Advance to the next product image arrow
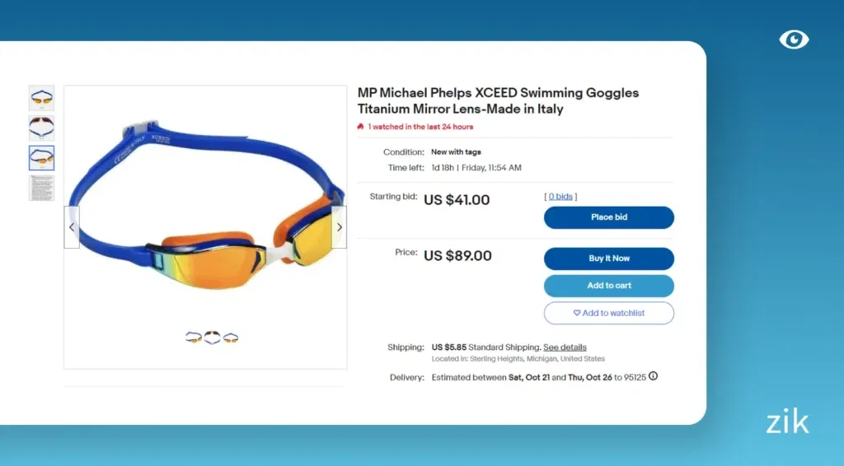 coord(339,227)
